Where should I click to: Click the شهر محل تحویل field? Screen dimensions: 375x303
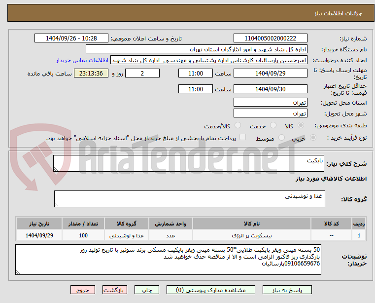coord(270,114)
